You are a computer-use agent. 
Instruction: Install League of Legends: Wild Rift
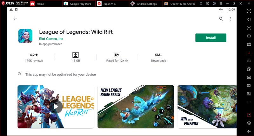211,38
